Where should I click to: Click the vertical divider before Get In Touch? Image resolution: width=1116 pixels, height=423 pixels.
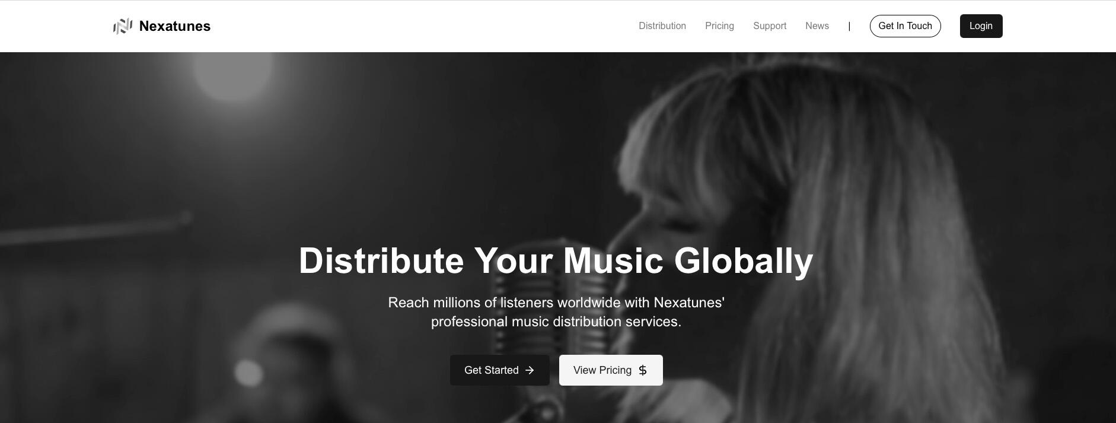pos(849,26)
